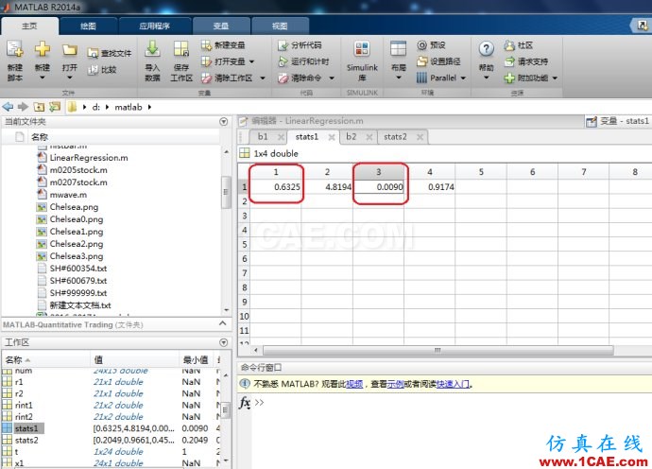
Task: Click the New Script (新建脚本) icon
Action: tap(14, 49)
